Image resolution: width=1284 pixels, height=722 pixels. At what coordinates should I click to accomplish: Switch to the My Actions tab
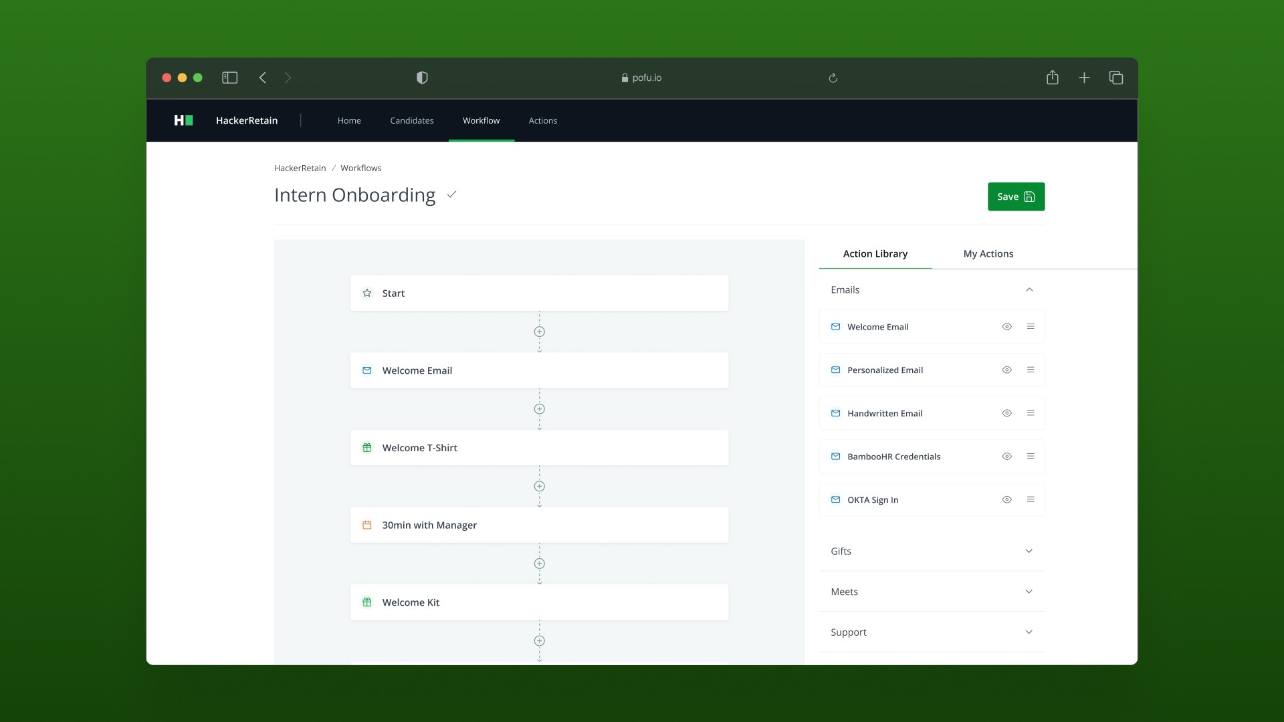[988, 253]
